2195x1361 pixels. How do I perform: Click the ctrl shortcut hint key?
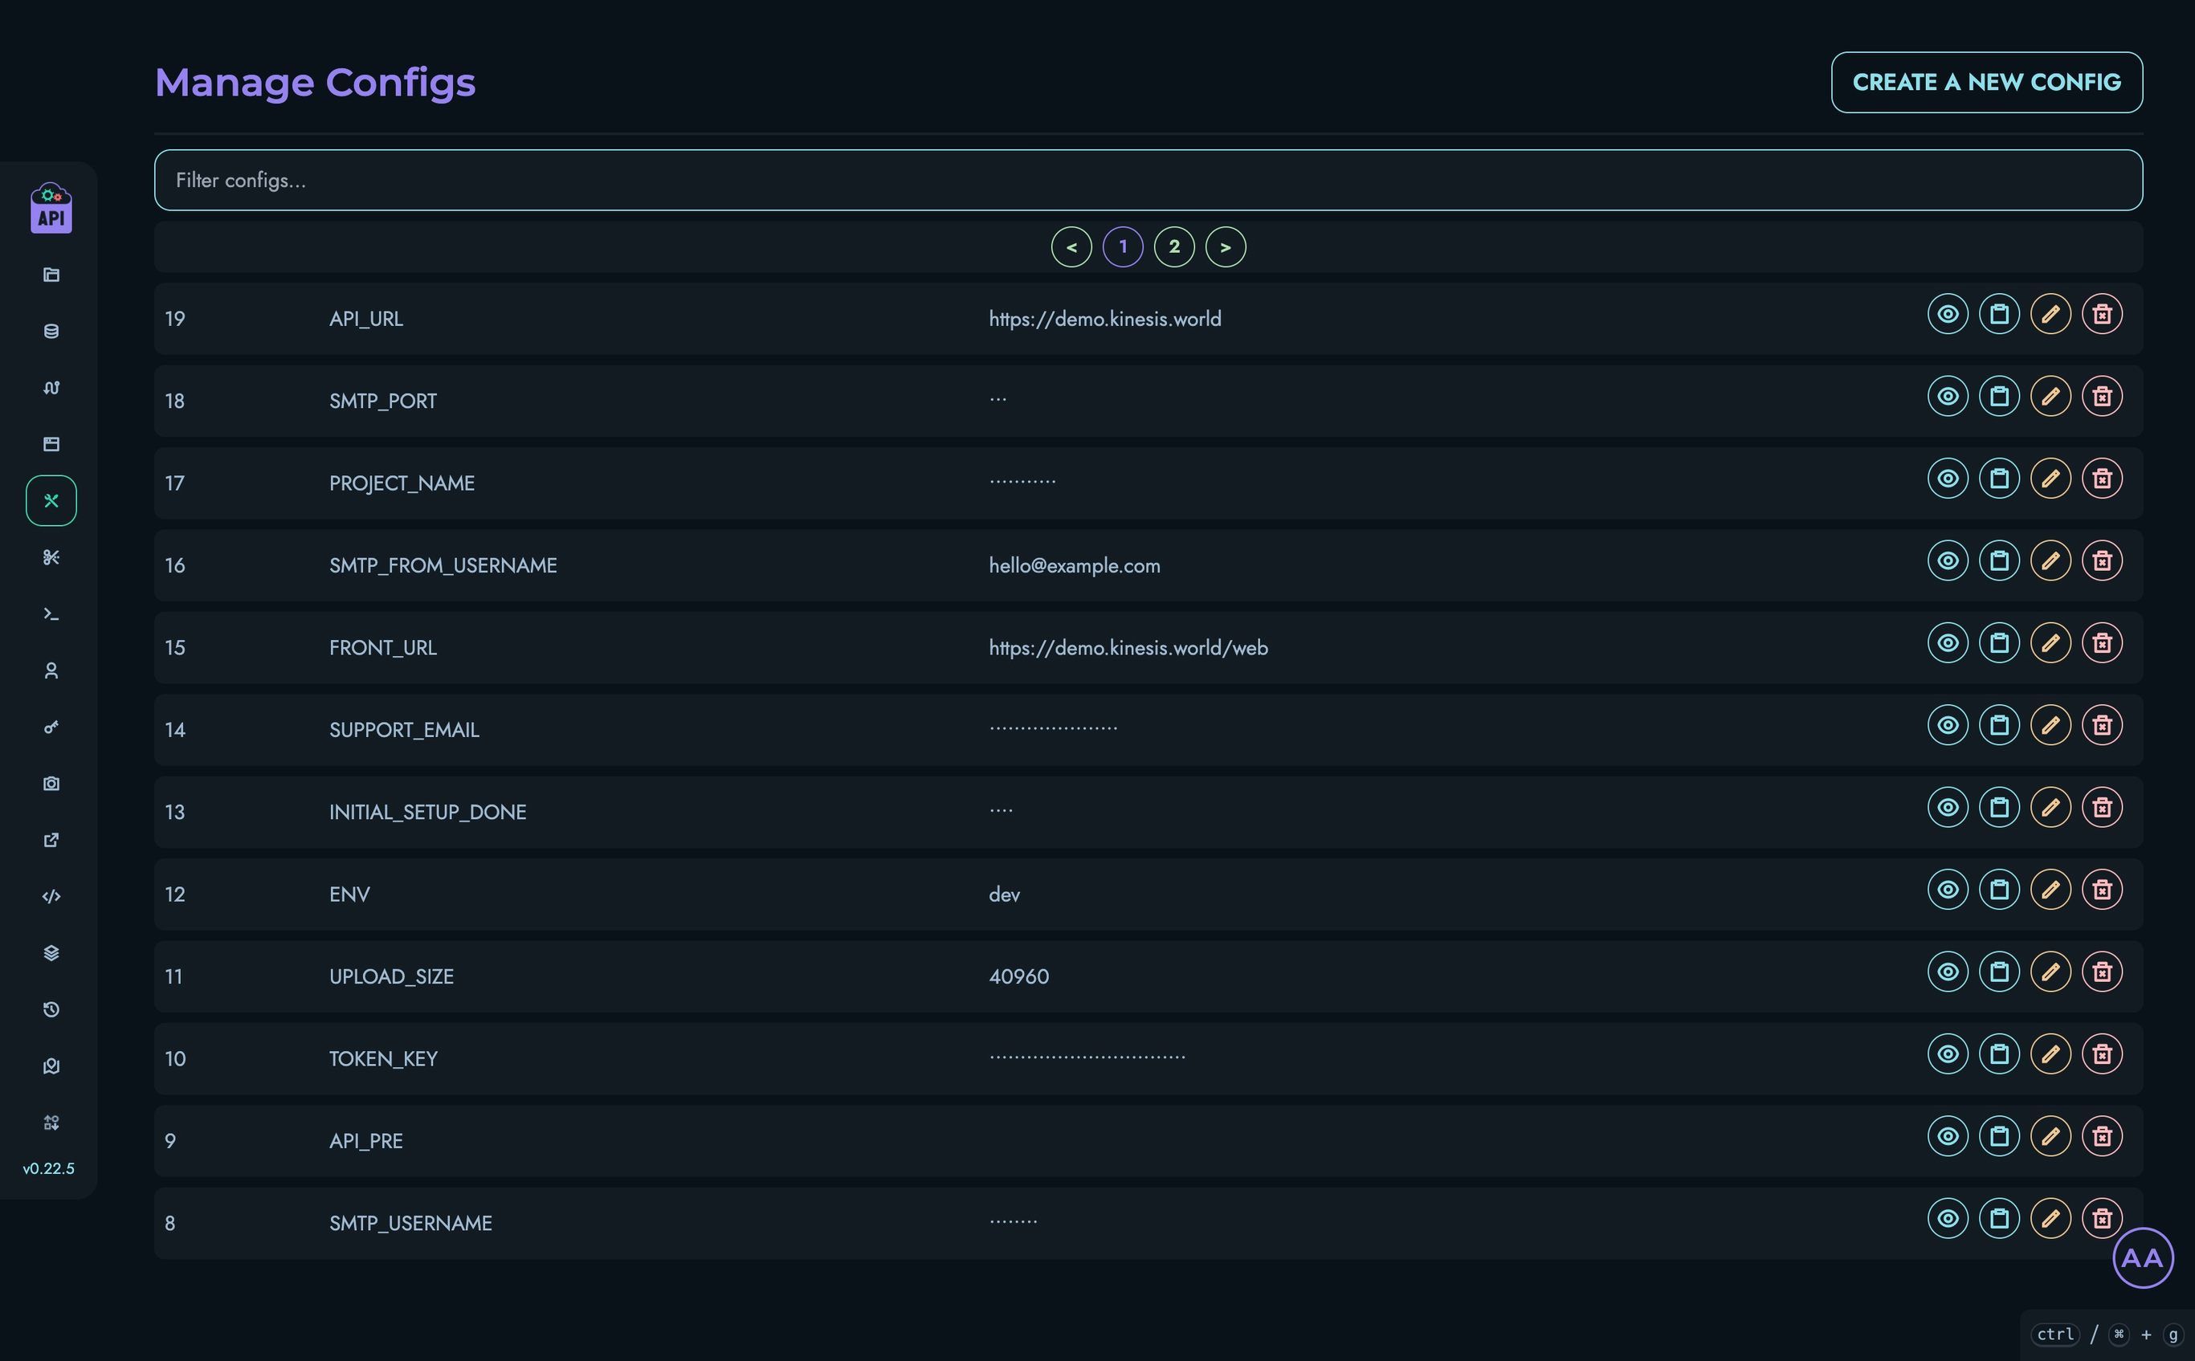coord(2055,1334)
